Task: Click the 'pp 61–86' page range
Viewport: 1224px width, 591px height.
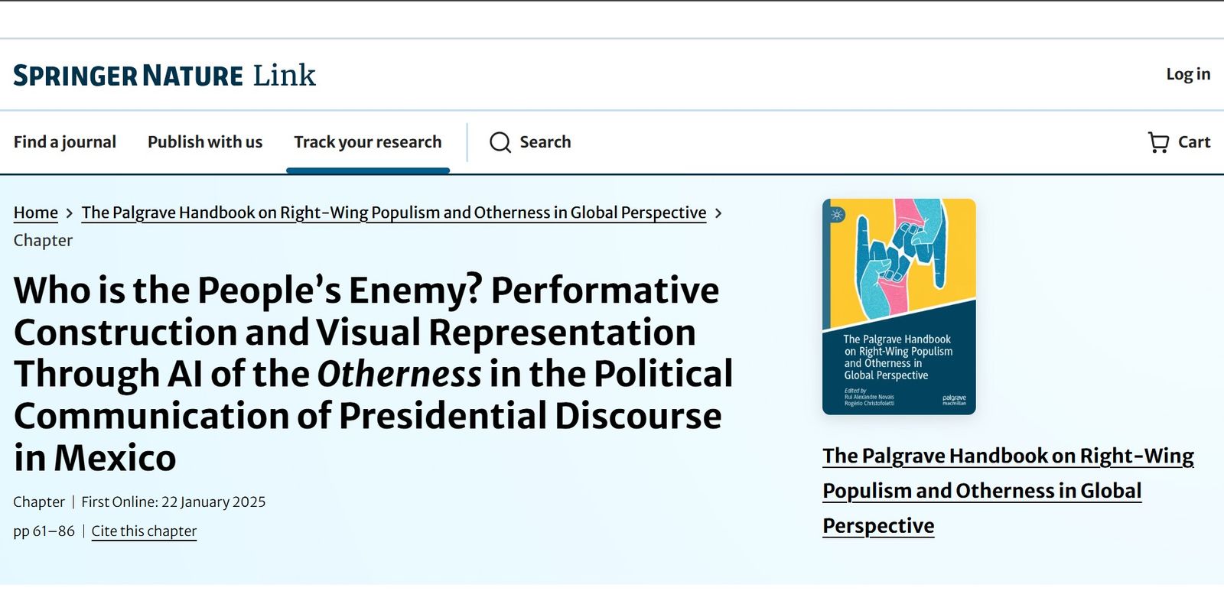Action: tap(44, 531)
